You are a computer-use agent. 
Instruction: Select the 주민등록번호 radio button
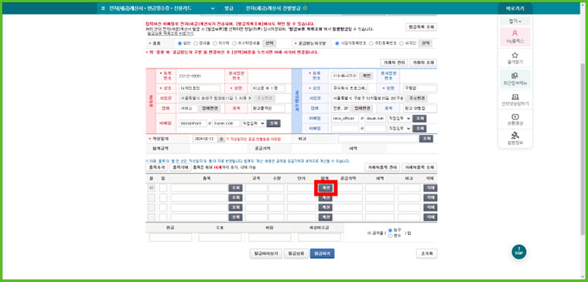coord(371,43)
